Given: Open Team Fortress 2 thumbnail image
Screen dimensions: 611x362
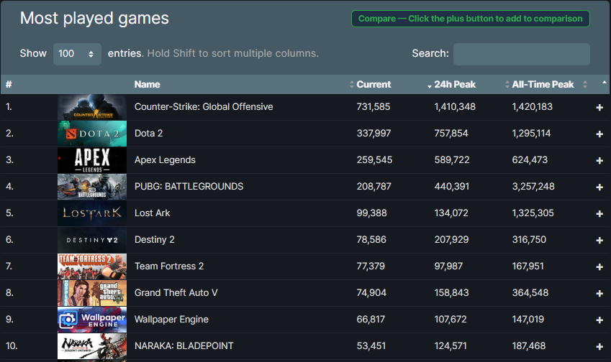Looking at the screenshot, I should click(92, 266).
